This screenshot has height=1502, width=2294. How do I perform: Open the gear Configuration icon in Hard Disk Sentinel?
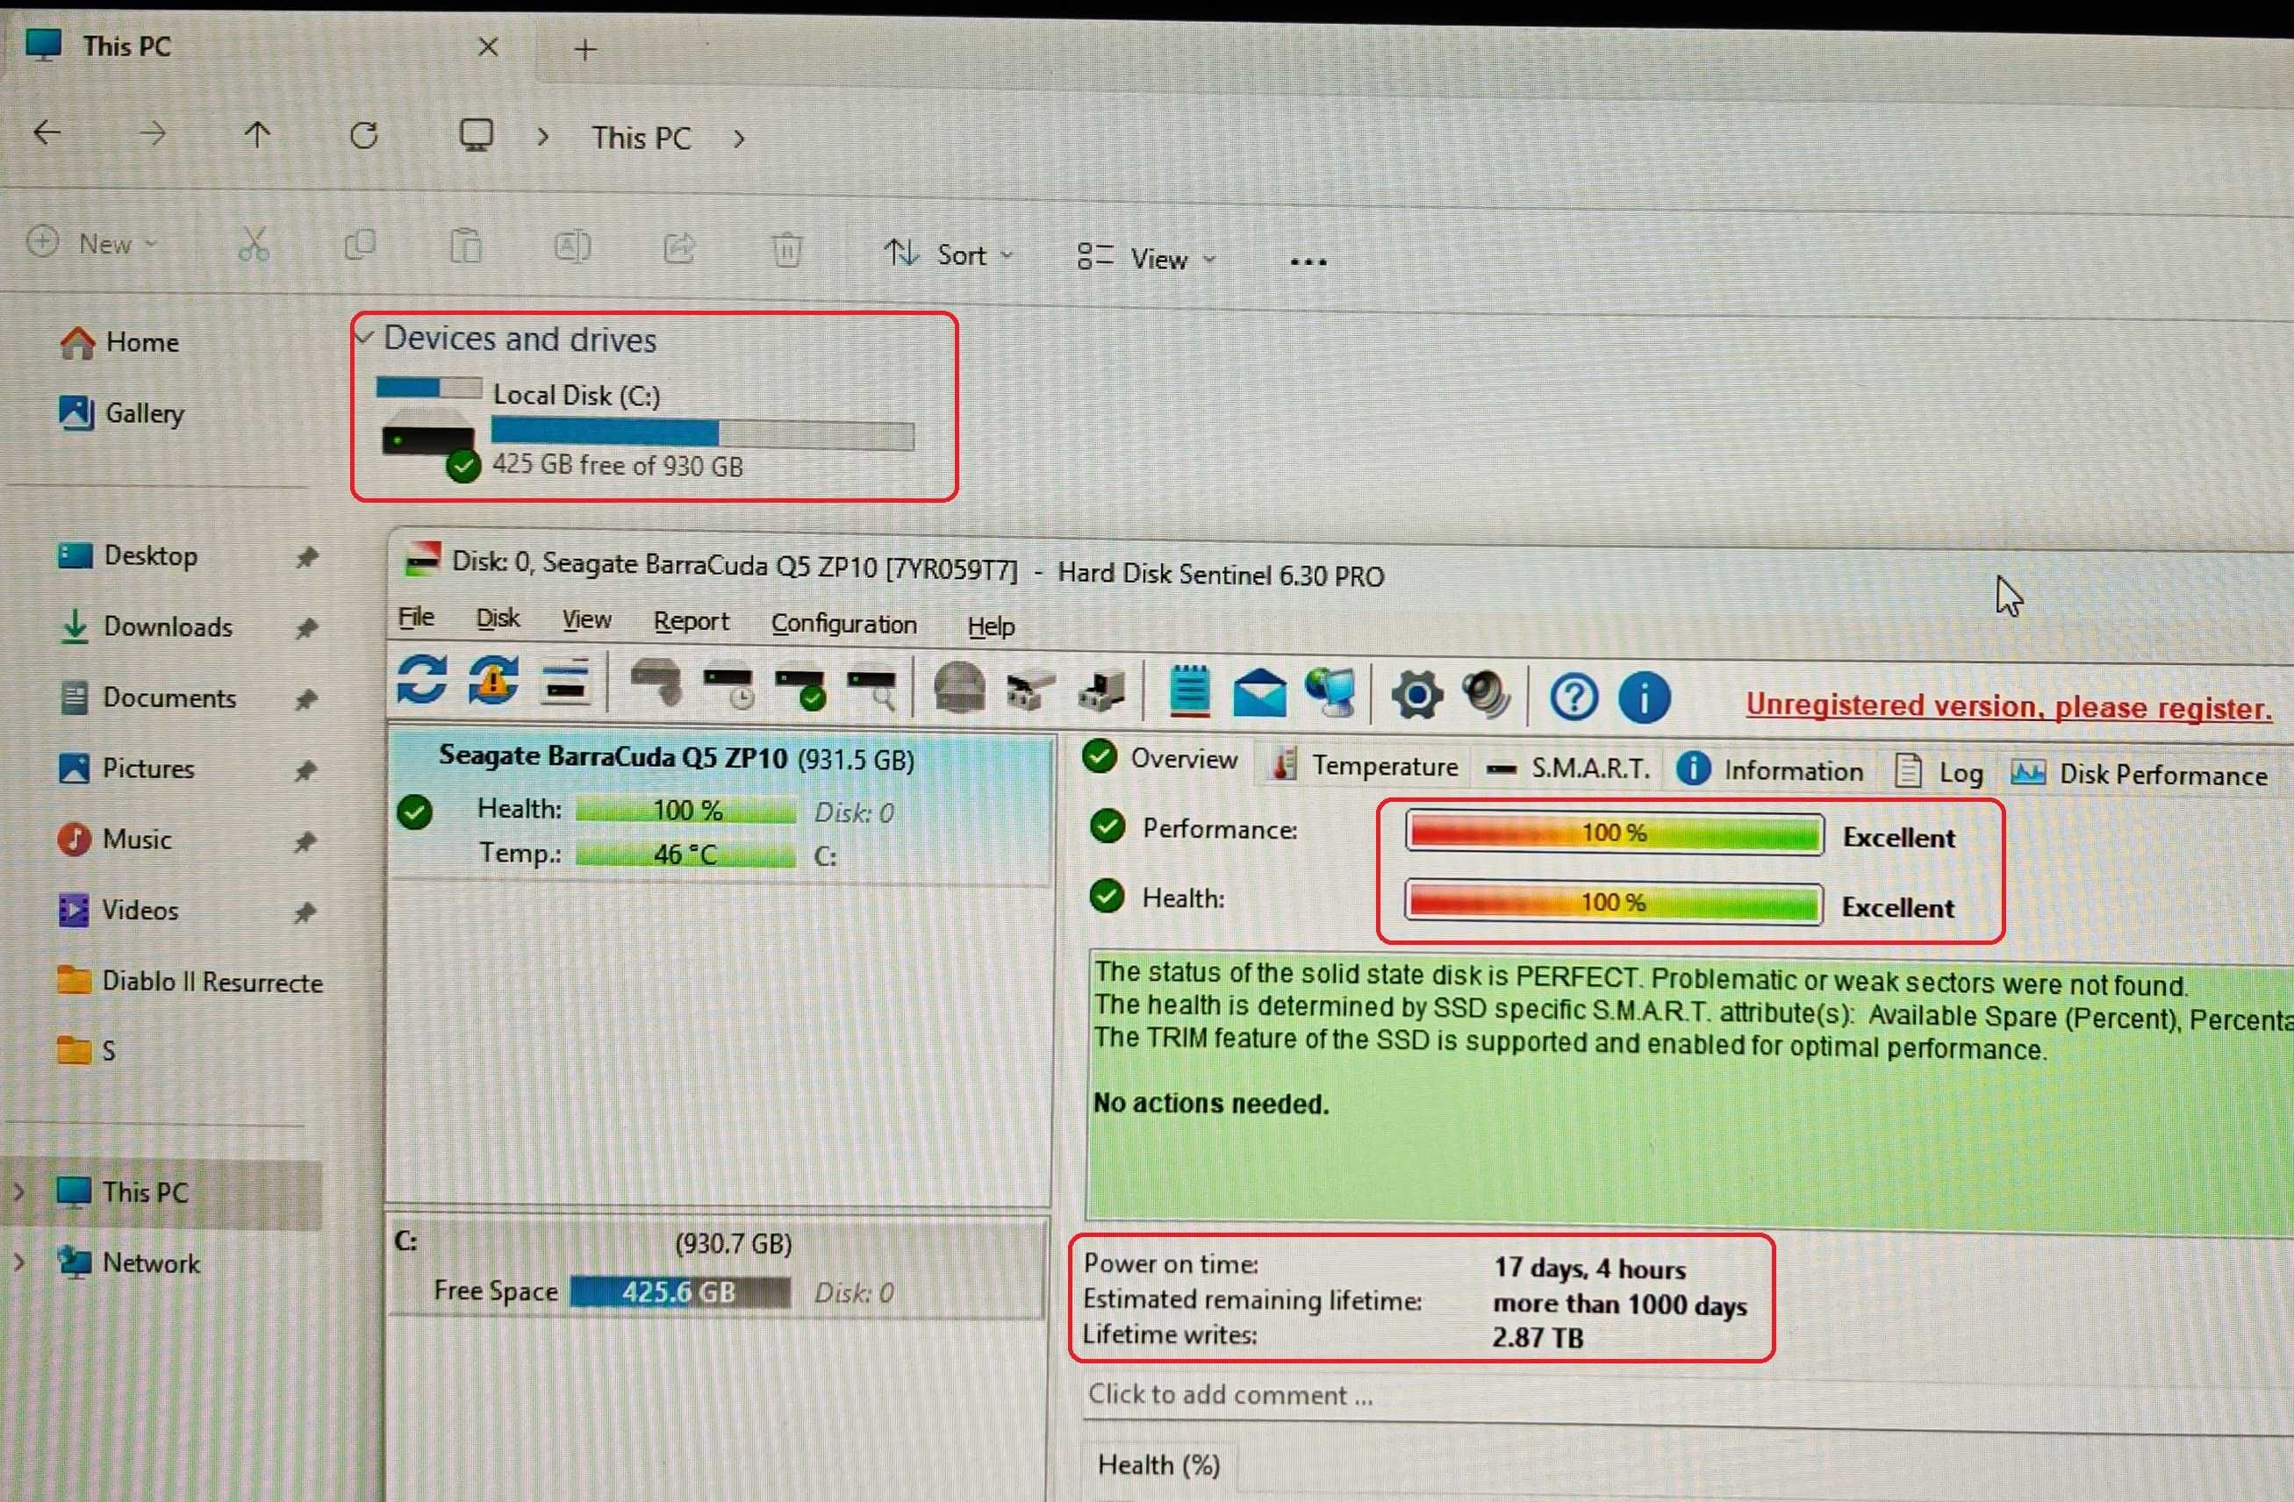coord(1417,695)
